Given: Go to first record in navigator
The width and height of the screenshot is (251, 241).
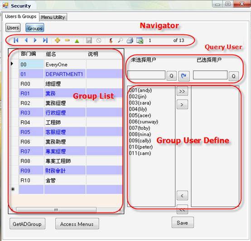Looking at the screenshot, I should point(16,40).
